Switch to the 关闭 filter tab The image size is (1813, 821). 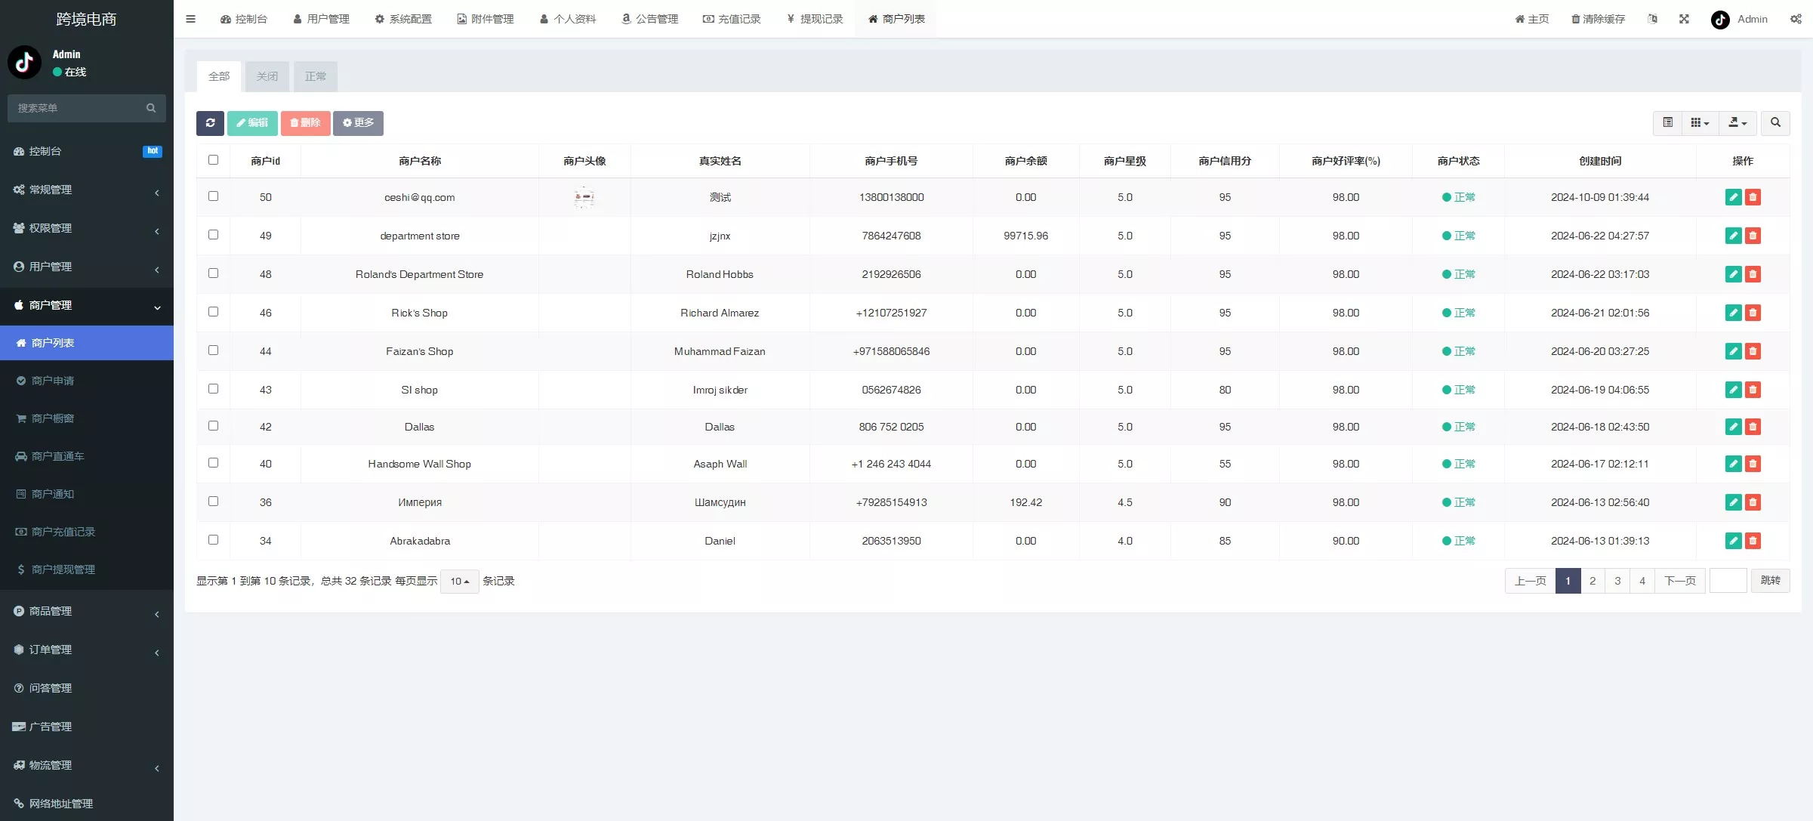pos(267,76)
